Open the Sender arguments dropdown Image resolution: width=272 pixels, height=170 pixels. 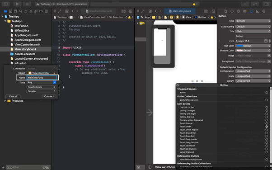[x=42, y=91]
